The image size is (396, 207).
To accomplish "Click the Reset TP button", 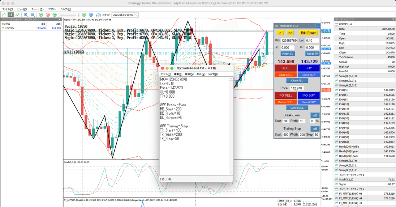I will point(312,54).
